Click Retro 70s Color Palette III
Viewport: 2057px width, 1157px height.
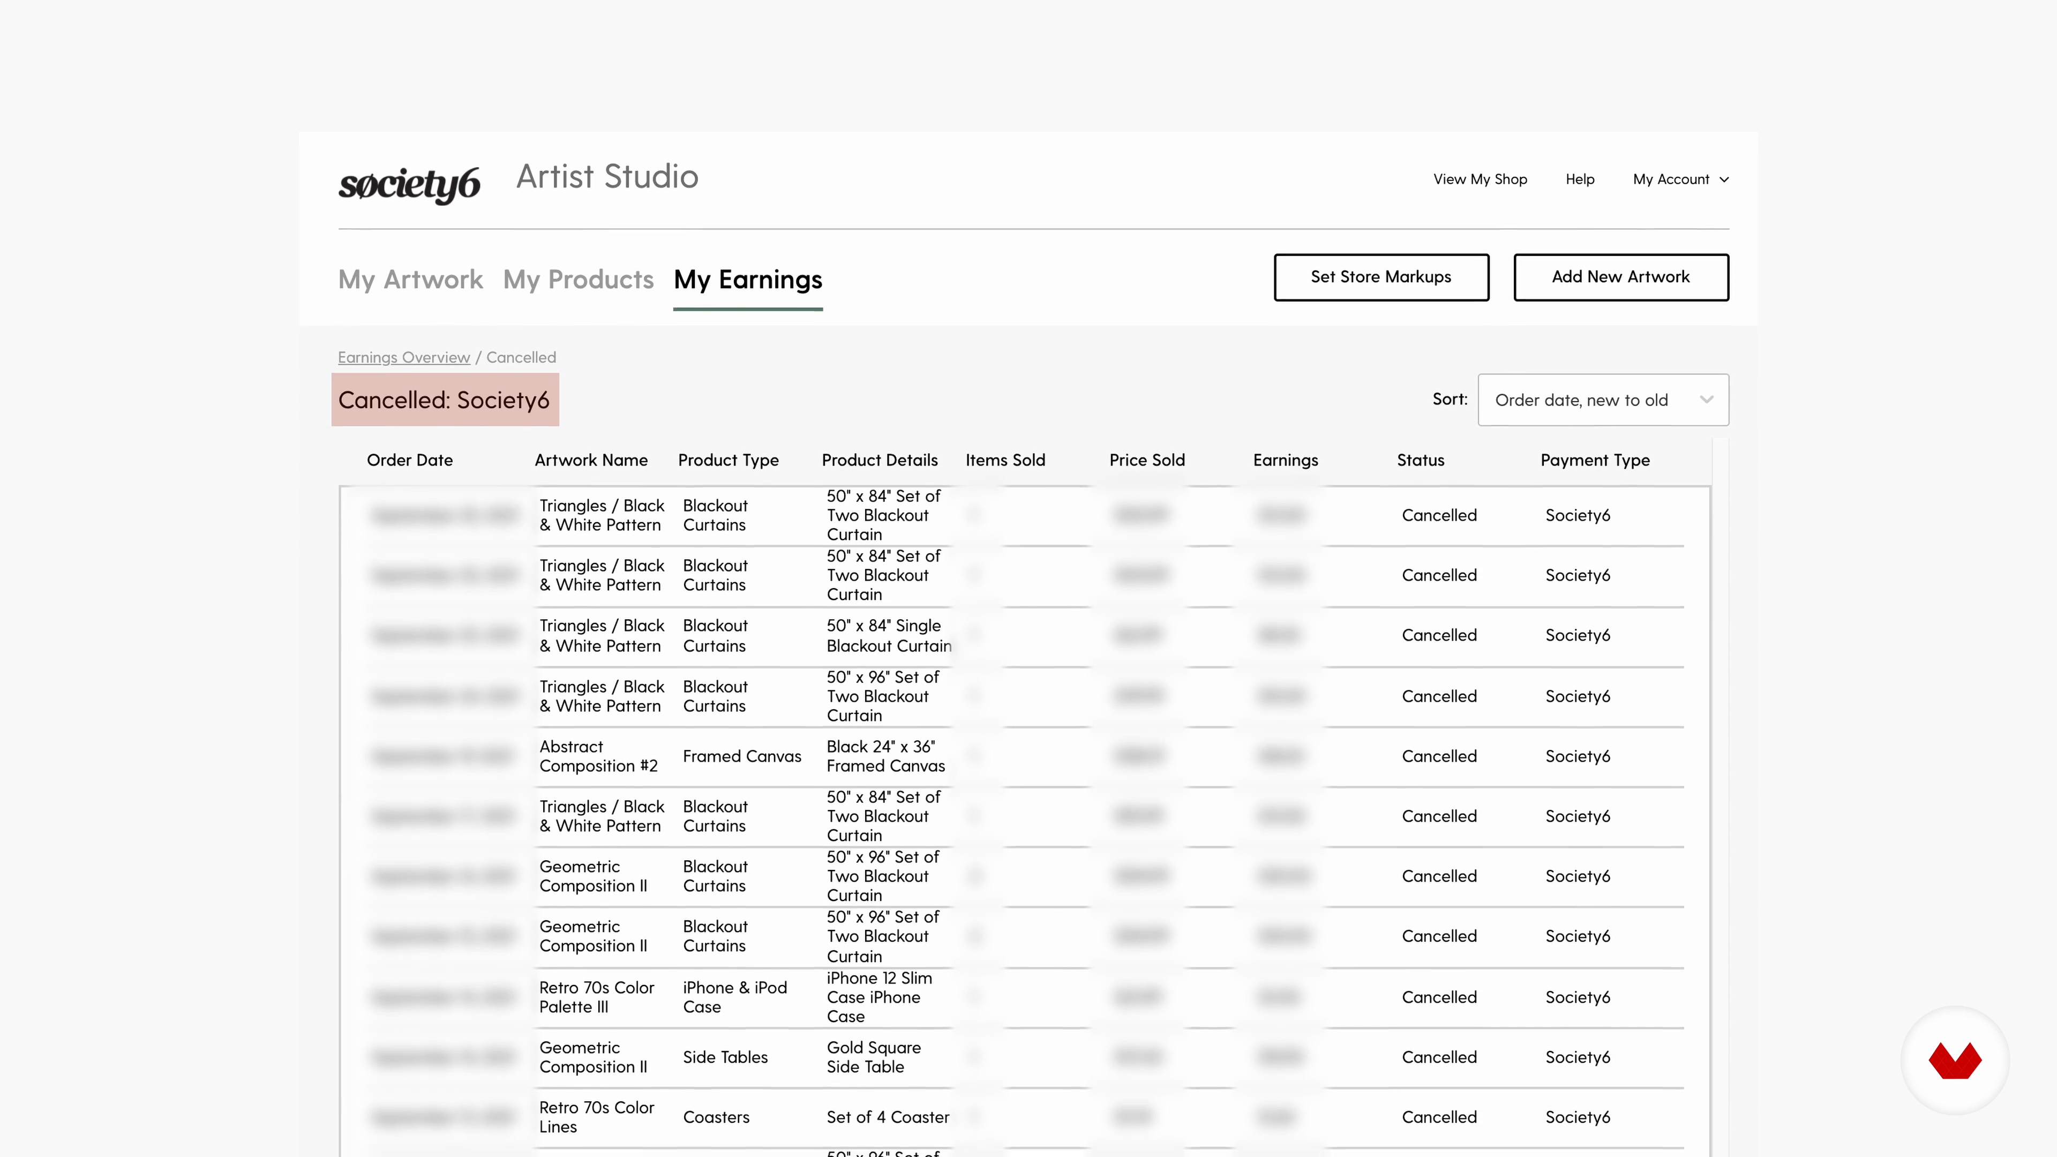pos(597,996)
